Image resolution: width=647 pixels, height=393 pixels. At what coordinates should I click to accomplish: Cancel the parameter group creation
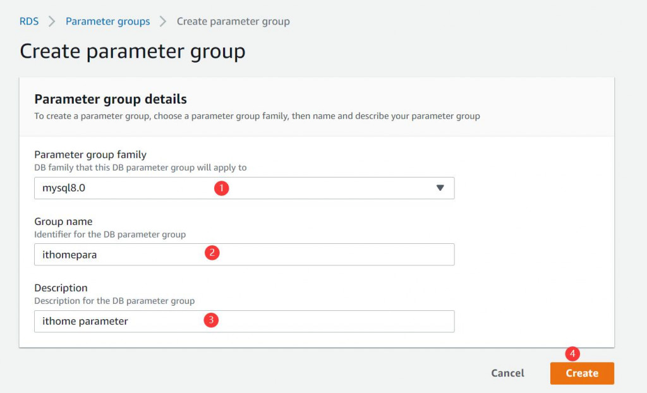(x=507, y=373)
